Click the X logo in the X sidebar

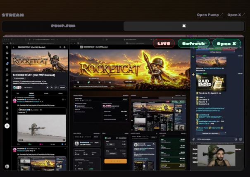click(7, 47)
